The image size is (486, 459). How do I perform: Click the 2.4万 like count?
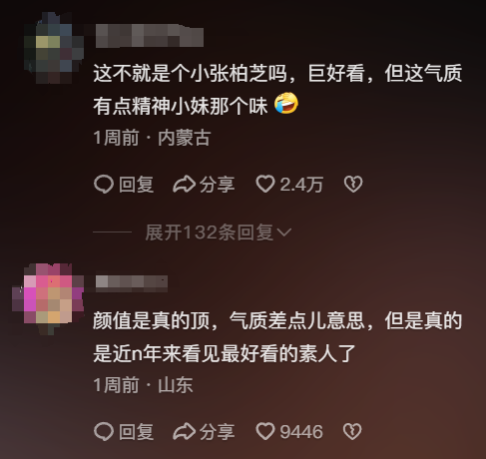(x=301, y=185)
